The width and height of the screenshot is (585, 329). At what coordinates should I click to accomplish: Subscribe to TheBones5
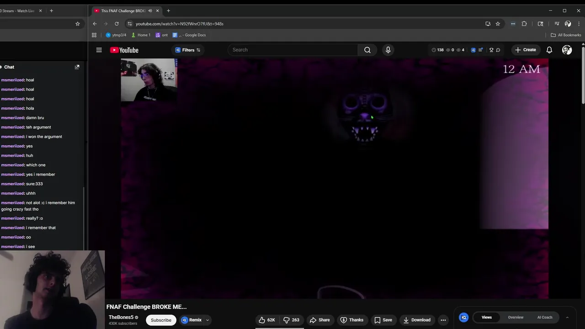[161, 320]
